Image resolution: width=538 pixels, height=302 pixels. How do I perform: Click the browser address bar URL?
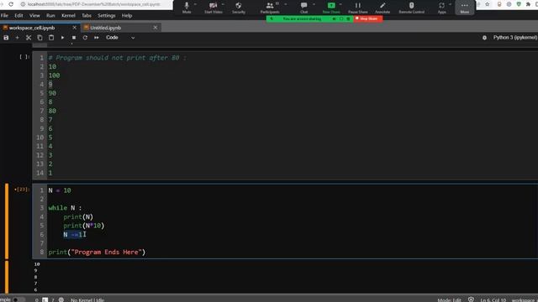tap(94, 4)
